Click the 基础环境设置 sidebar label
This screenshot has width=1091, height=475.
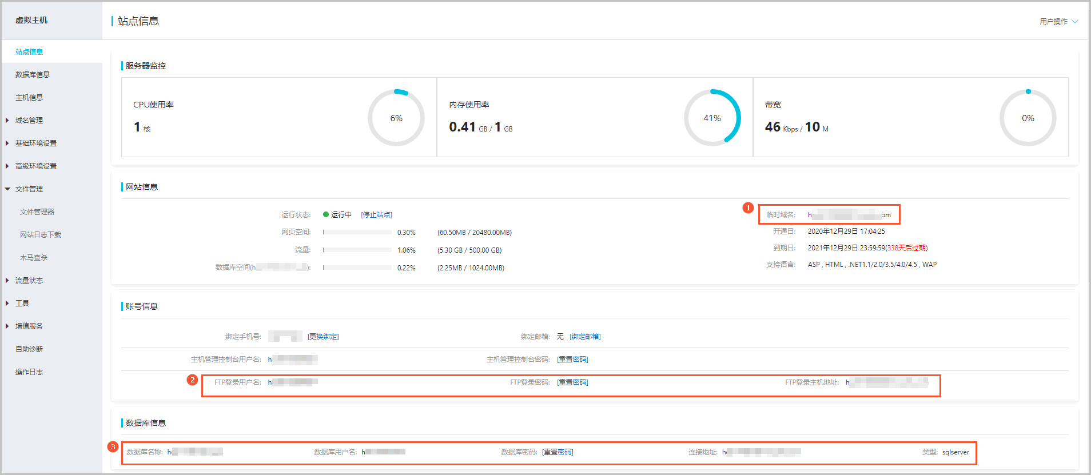coord(36,143)
